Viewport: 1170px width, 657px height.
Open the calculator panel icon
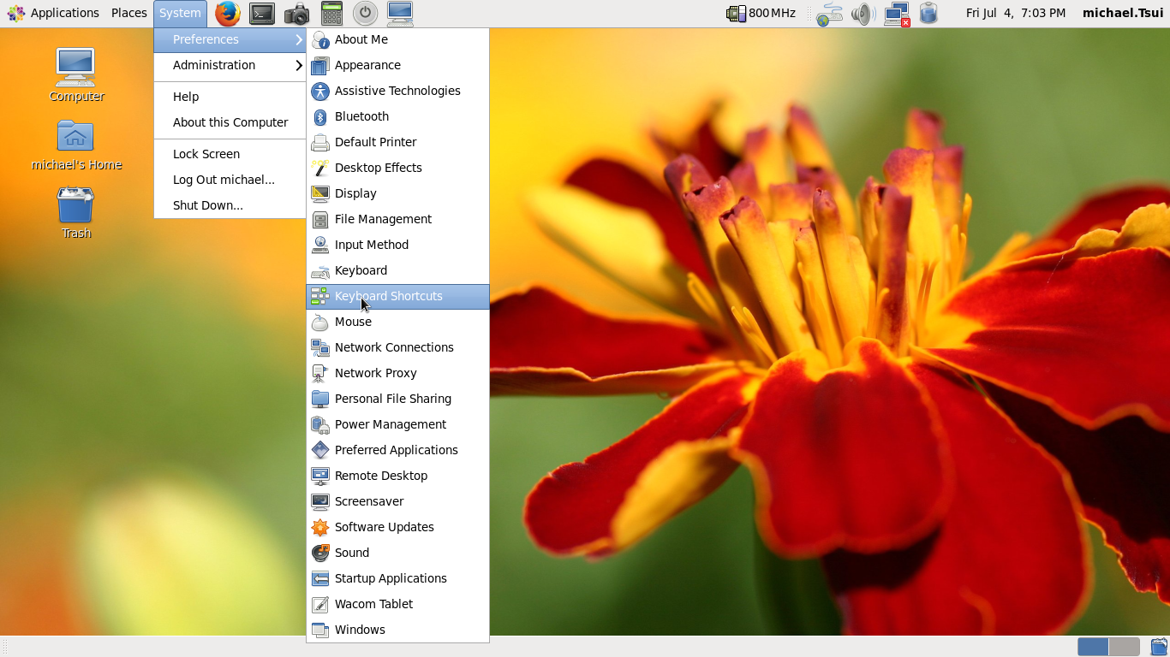coord(331,13)
